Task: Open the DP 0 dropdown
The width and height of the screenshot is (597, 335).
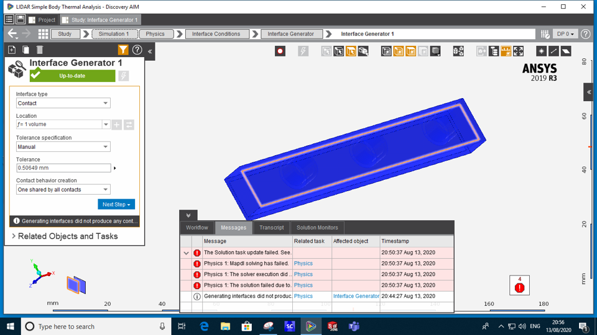Action: coord(565,33)
